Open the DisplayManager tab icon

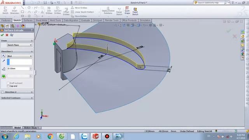pos(23,26)
